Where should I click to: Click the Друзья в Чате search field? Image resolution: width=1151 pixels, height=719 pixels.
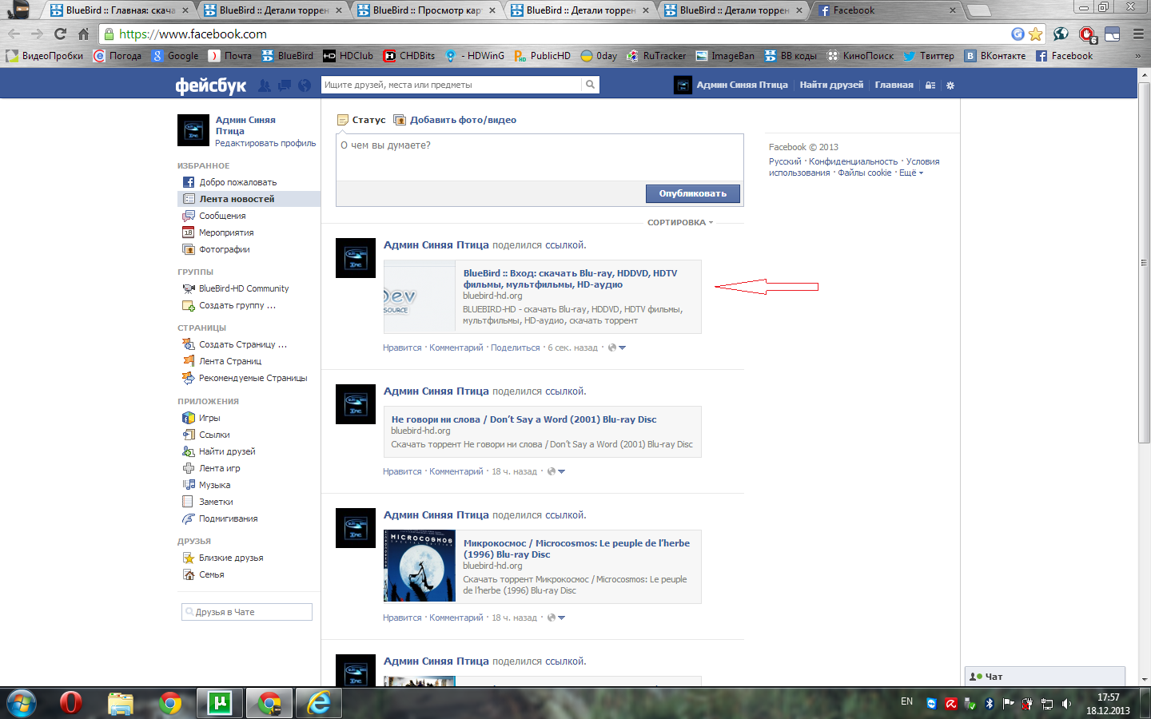pos(247,612)
